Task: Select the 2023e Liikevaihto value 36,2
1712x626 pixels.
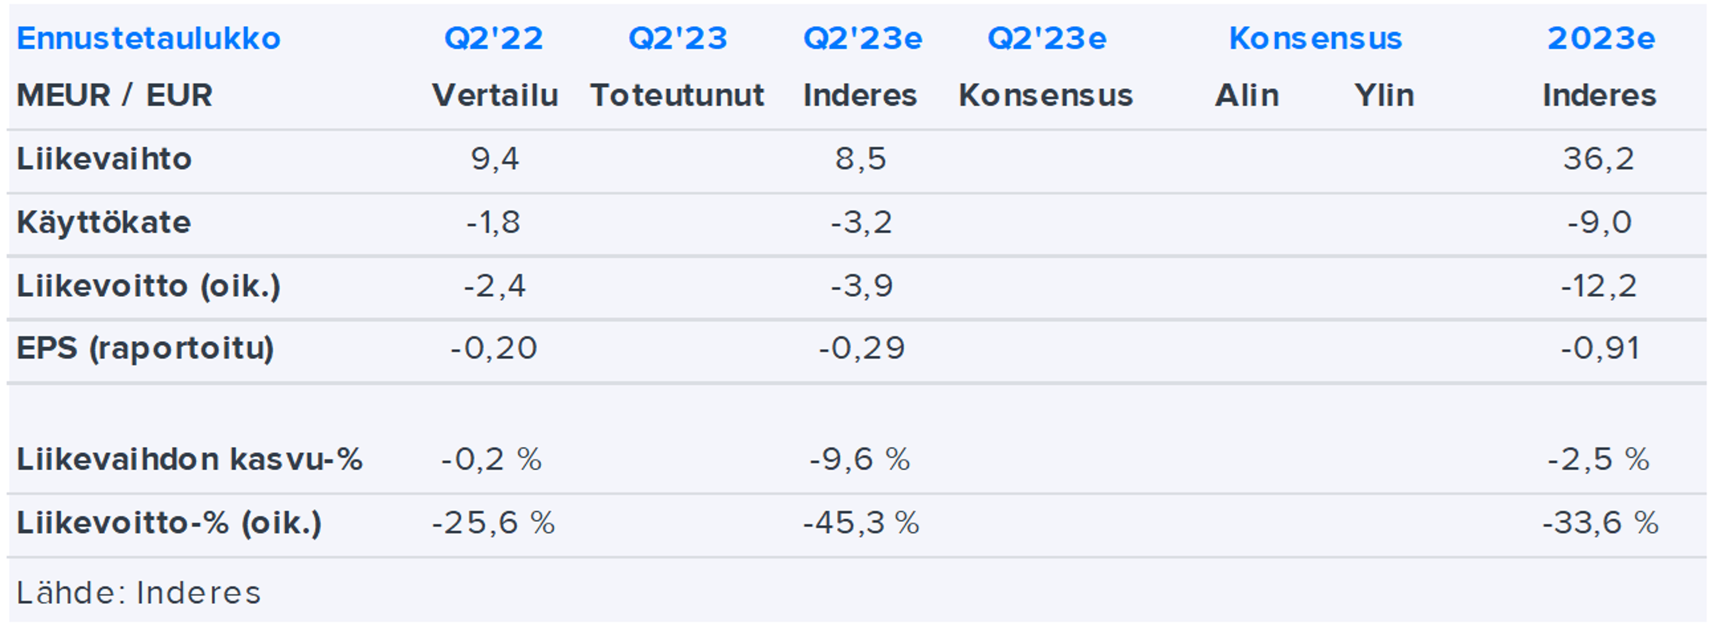Action: (x=1598, y=160)
